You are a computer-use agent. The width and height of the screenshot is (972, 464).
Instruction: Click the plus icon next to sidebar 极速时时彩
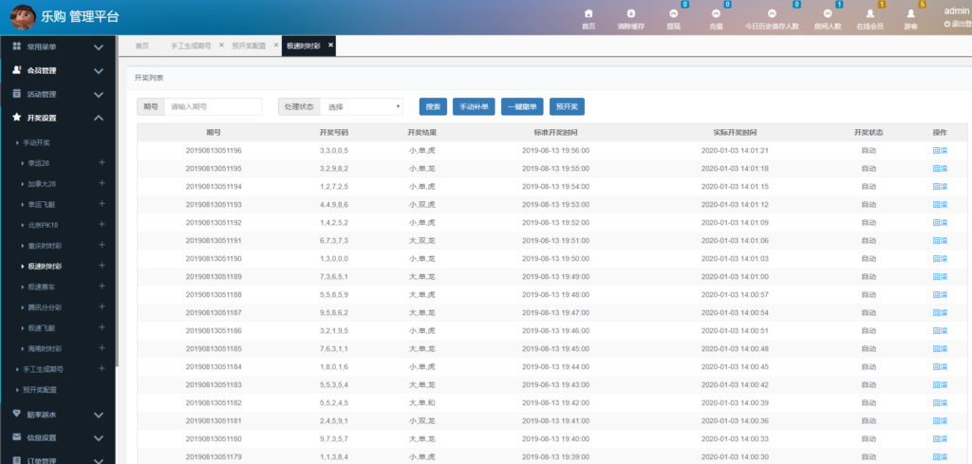click(102, 266)
